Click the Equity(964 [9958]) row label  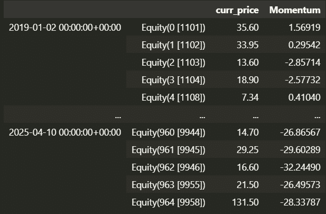tap(168, 202)
